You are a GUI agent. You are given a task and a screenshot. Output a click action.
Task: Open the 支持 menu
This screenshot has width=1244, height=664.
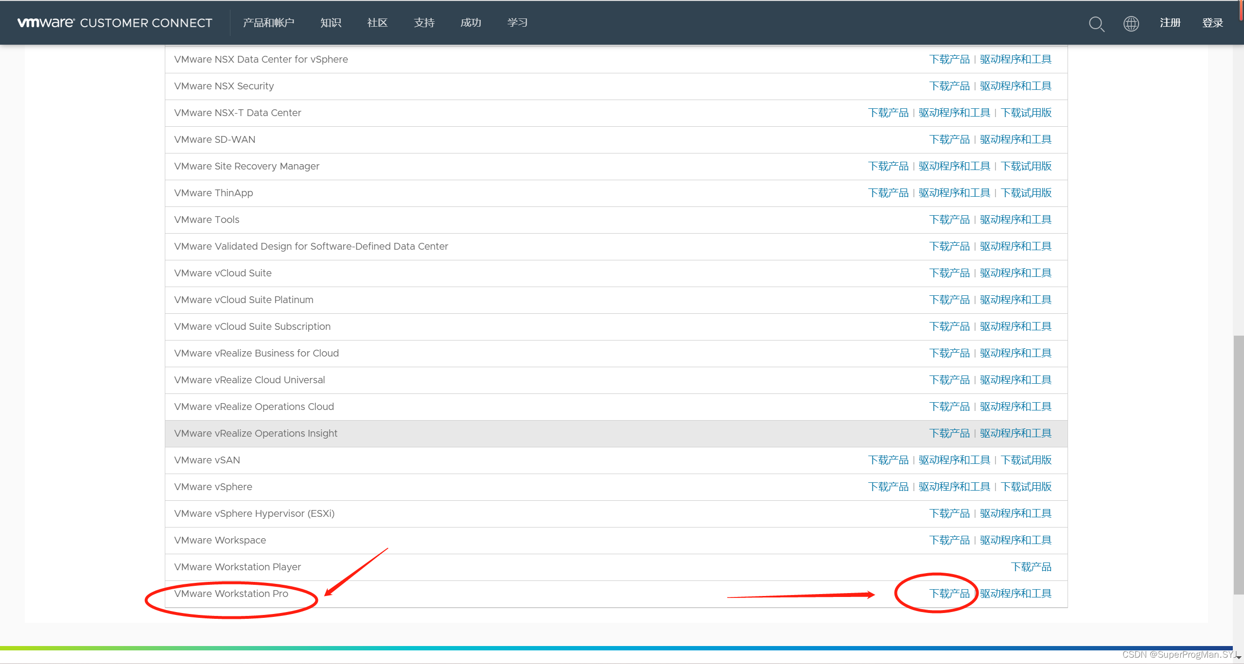pos(424,23)
